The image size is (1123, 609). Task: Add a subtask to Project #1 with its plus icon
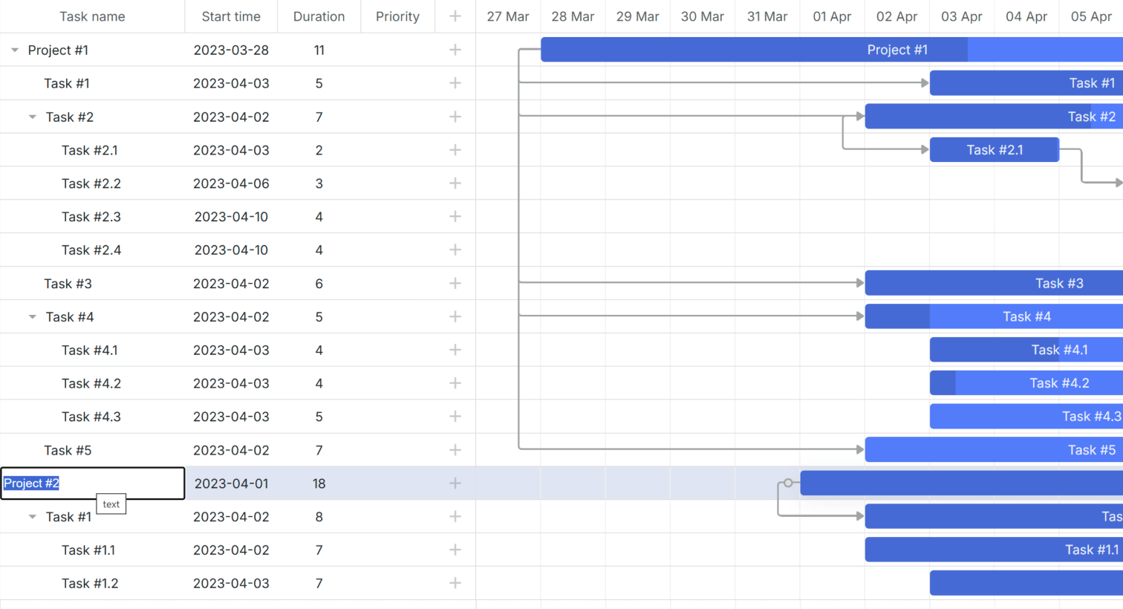click(454, 50)
